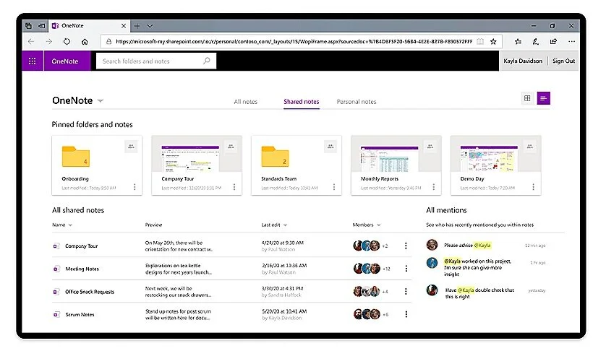This screenshot has height=351, width=606.
Task: Open more options for Standards Team card
Action: [334, 187]
